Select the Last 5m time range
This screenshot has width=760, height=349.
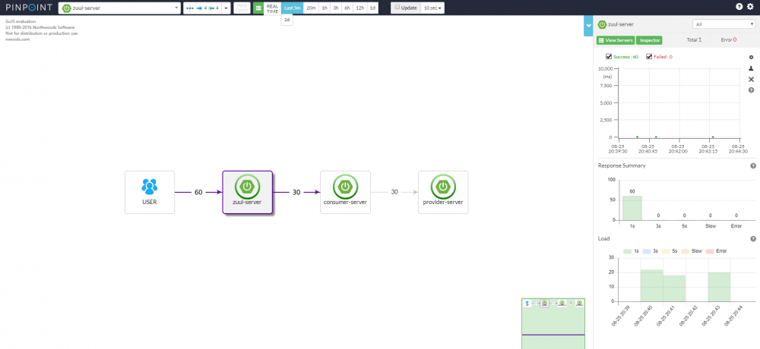pyautogui.click(x=293, y=8)
